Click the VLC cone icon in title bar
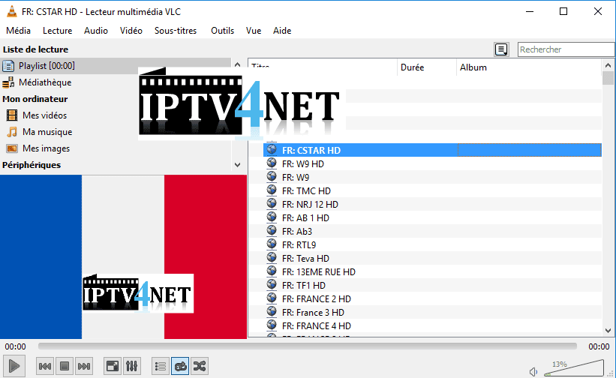This screenshot has height=378, width=616. (x=12, y=11)
